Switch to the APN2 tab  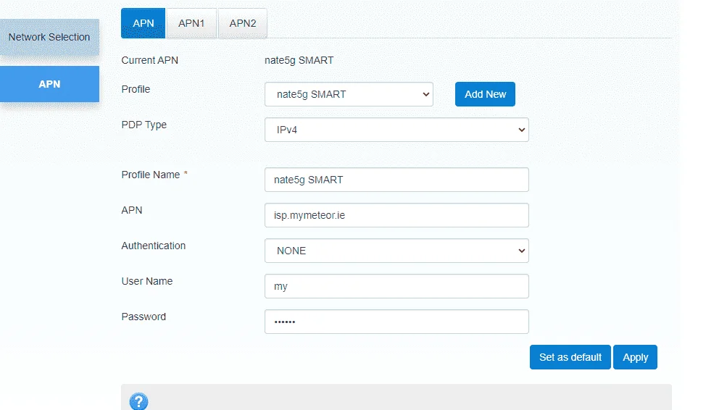(x=243, y=23)
